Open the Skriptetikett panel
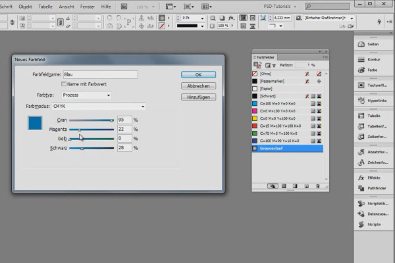Viewport: 395px width, 263px height. tap(373, 204)
